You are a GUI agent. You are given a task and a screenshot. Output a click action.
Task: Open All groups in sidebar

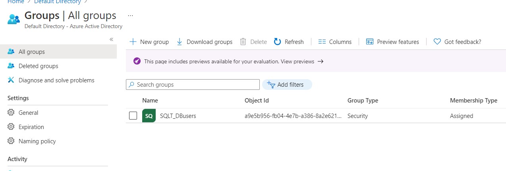pyautogui.click(x=58, y=51)
